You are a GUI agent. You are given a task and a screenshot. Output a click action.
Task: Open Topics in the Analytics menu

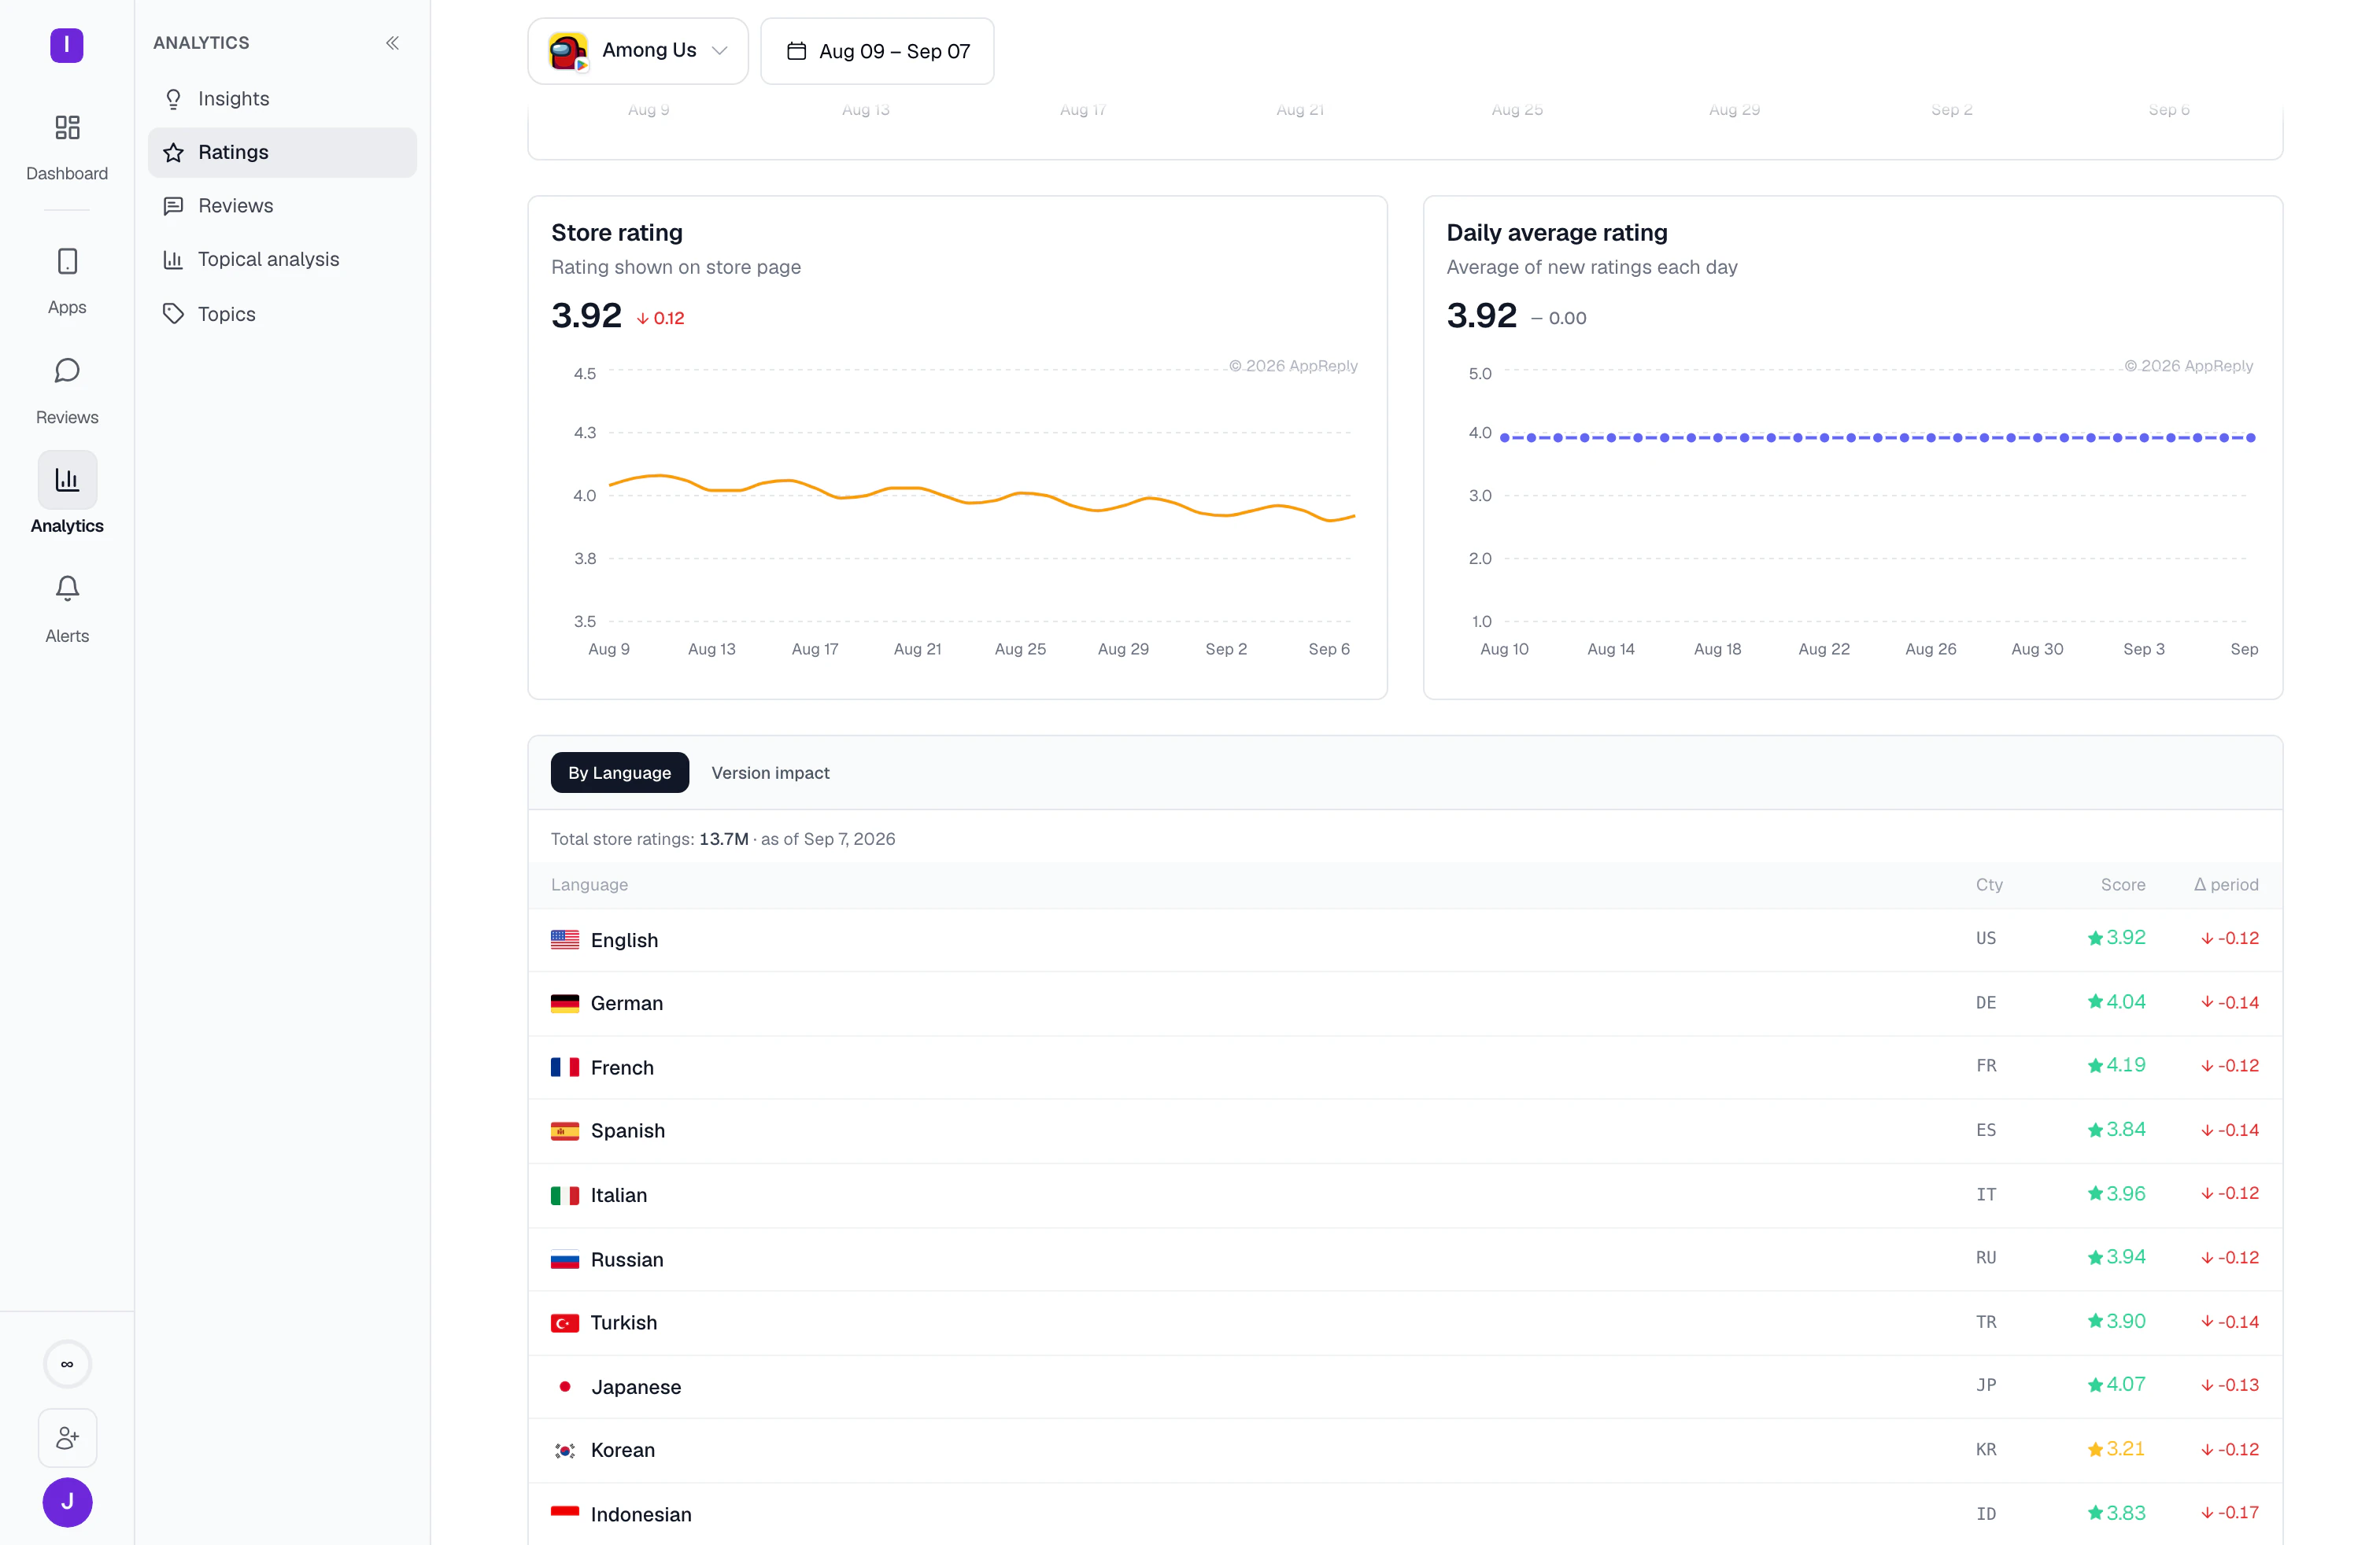282,314
